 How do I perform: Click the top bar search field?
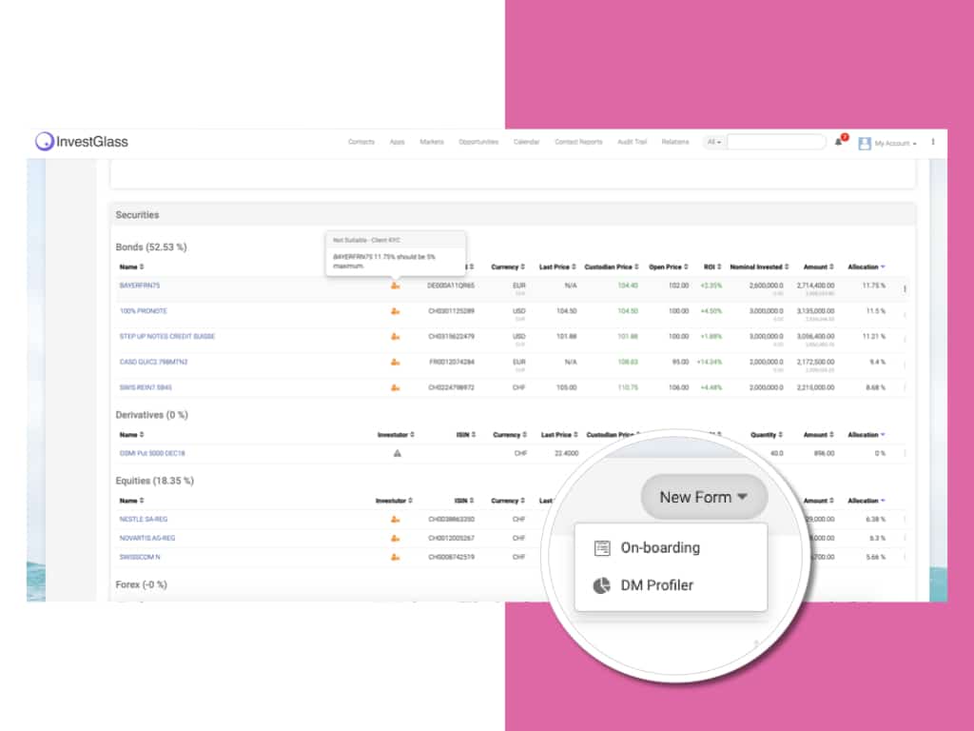[776, 143]
